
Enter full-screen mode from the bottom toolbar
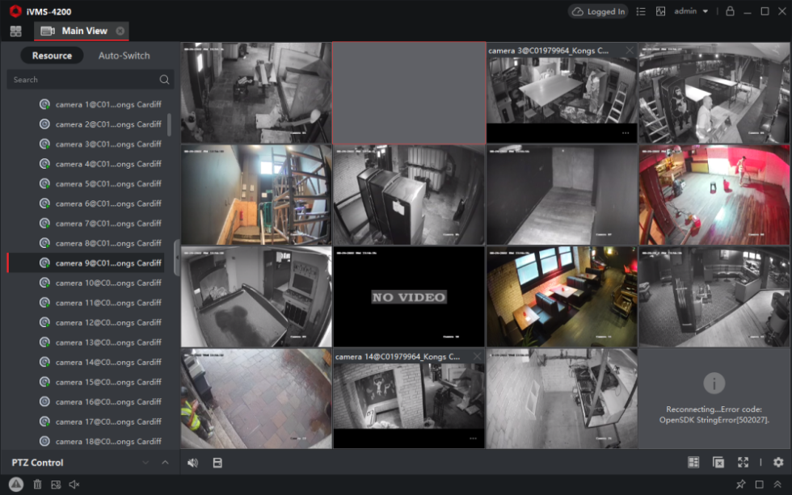click(x=744, y=462)
